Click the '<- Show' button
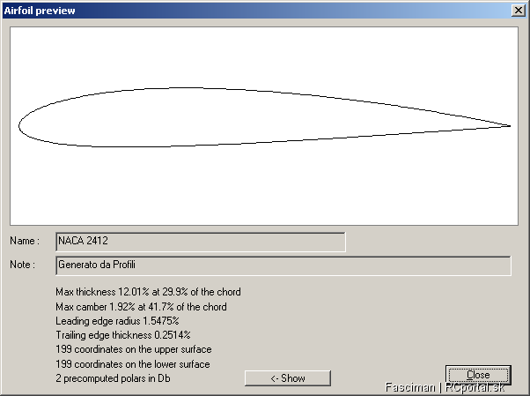The height and width of the screenshot is (396, 530). tap(288, 378)
